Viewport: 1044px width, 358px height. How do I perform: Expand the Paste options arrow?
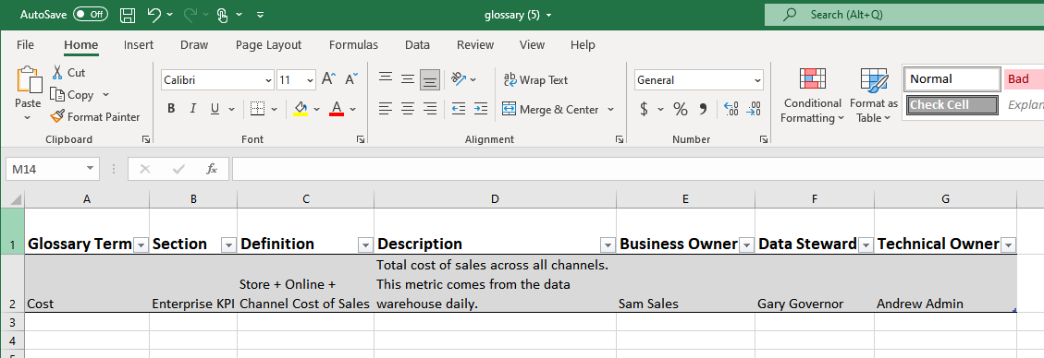pos(28,117)
